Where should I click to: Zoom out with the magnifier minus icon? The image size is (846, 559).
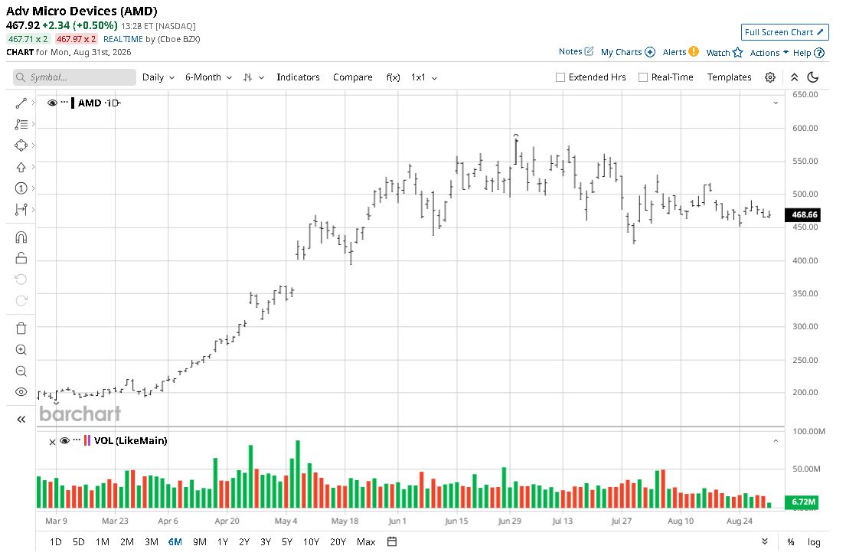click(x=21, y=371)
